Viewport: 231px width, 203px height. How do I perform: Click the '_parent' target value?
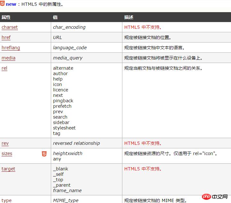tap(62, 185)
